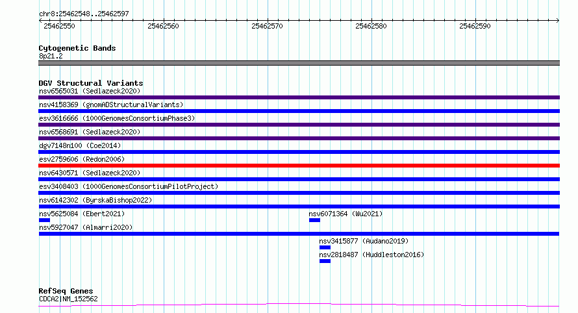Click the blue bar under nsv5927047

pyautogui.click(x=299, y=234)
